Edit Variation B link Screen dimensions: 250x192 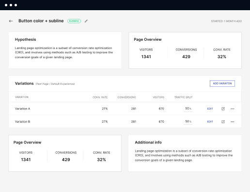(210, 122)
